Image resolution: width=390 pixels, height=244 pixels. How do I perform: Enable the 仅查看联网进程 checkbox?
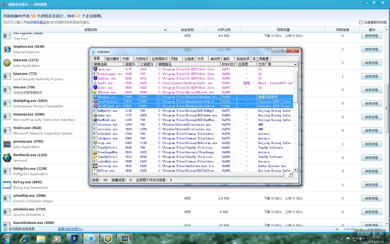361,23
